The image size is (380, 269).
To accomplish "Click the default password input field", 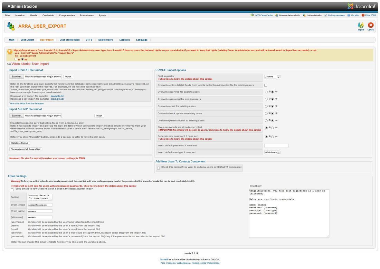I will point(276,146).
